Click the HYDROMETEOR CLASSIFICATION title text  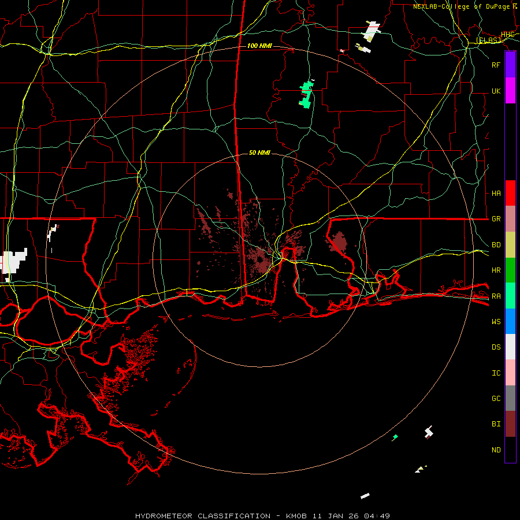[203, 516]
